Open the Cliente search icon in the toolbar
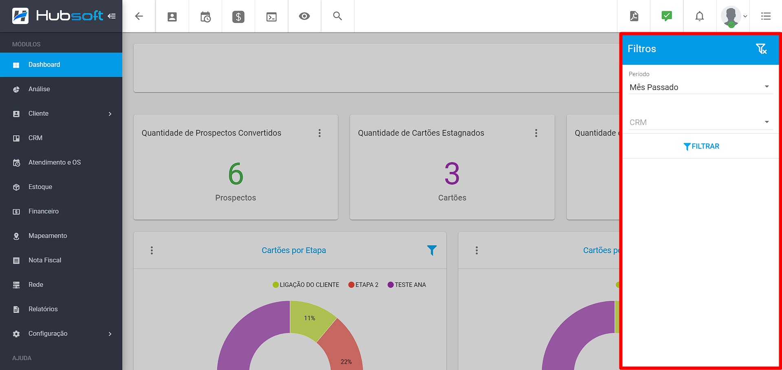 [x=172, y=16]
